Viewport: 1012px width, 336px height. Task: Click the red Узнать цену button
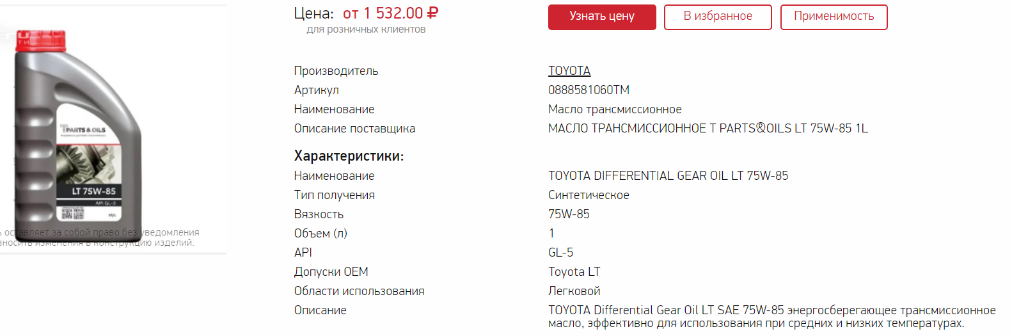tap(602, 17)
